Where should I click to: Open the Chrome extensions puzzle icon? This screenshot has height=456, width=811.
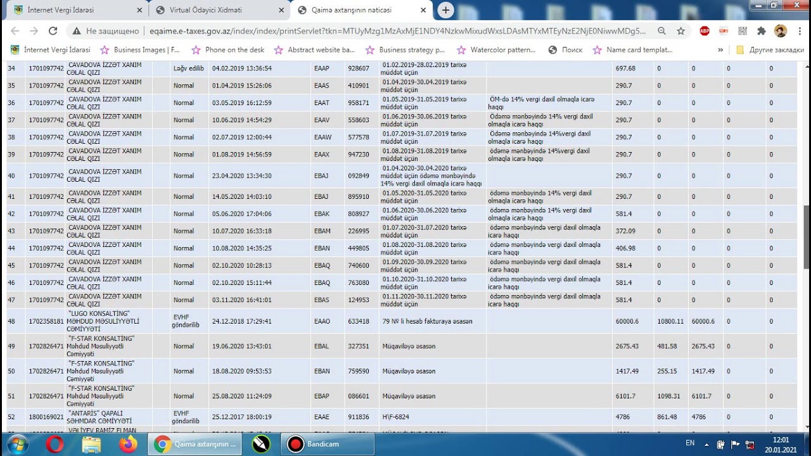click(762, 30)
